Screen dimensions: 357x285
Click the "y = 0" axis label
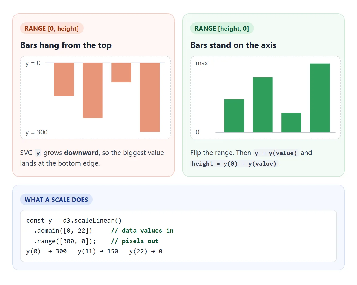click(33, 63)
